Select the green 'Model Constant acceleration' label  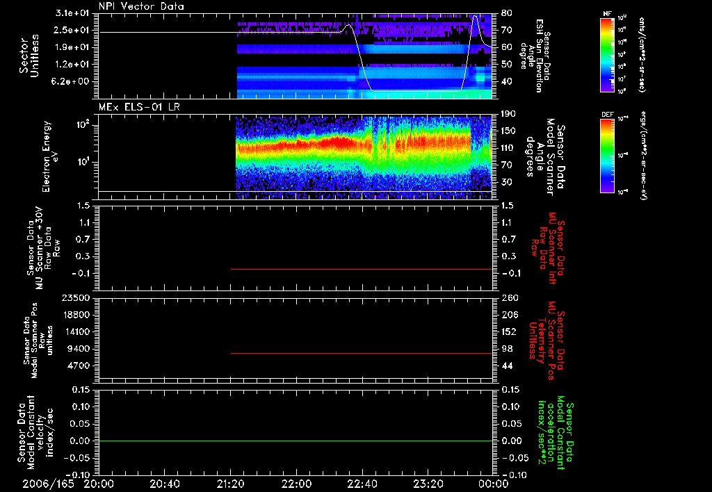click(556, 432)
